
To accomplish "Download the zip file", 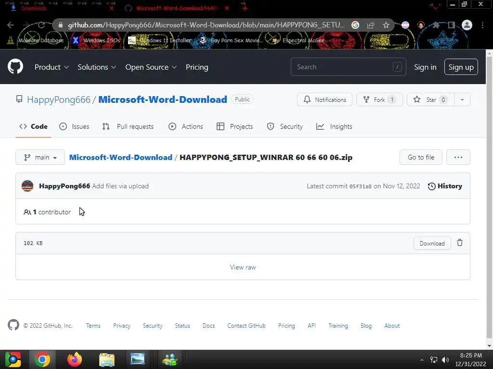I will pyautogui.click(x=432, y=244).
